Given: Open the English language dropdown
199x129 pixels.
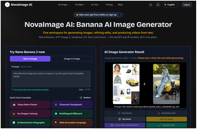Looking at the screenshot, I should click(171, 5).
